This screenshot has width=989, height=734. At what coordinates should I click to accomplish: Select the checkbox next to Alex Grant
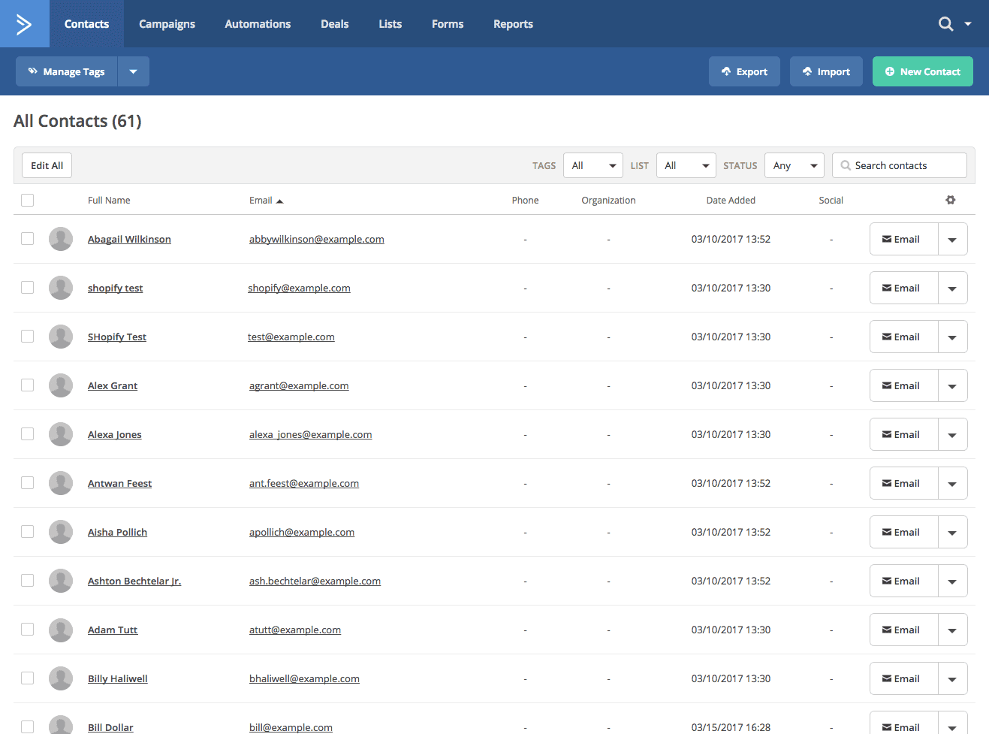tap(27, 385)
